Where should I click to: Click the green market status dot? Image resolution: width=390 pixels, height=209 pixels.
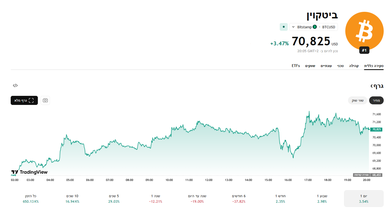[x=284, y=27]
